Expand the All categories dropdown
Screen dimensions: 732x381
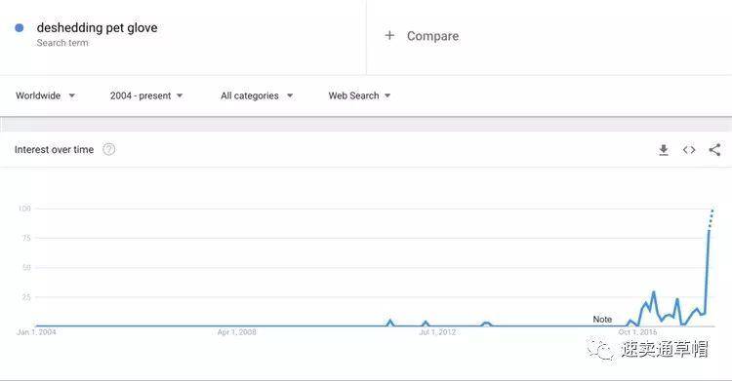[257, 95]
